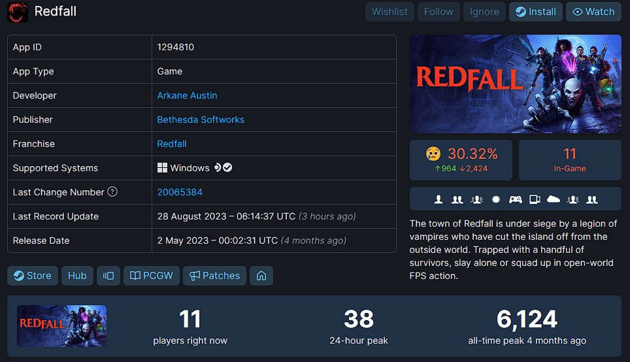This screenshot has height=362, width=630.
Task: Open change number 20065384 link
Action: click(180, 192)
